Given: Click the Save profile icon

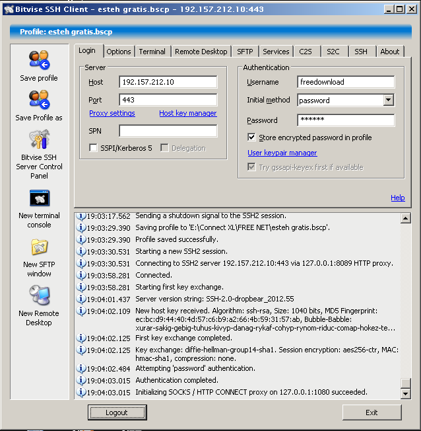Looking at the screenshot, I should [39, 59].
